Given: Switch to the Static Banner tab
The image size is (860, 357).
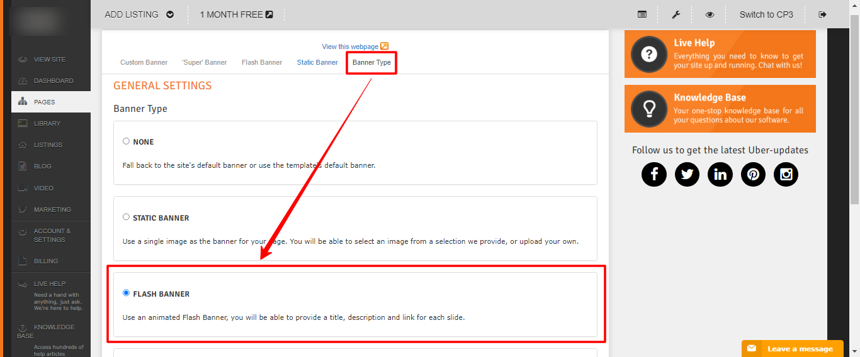Looking at the screenshot, I should 317,62.
